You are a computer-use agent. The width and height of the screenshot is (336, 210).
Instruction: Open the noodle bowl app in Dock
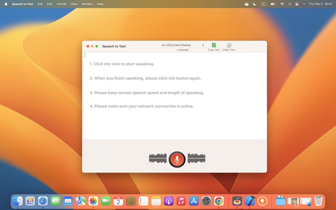tap(237, 201)
